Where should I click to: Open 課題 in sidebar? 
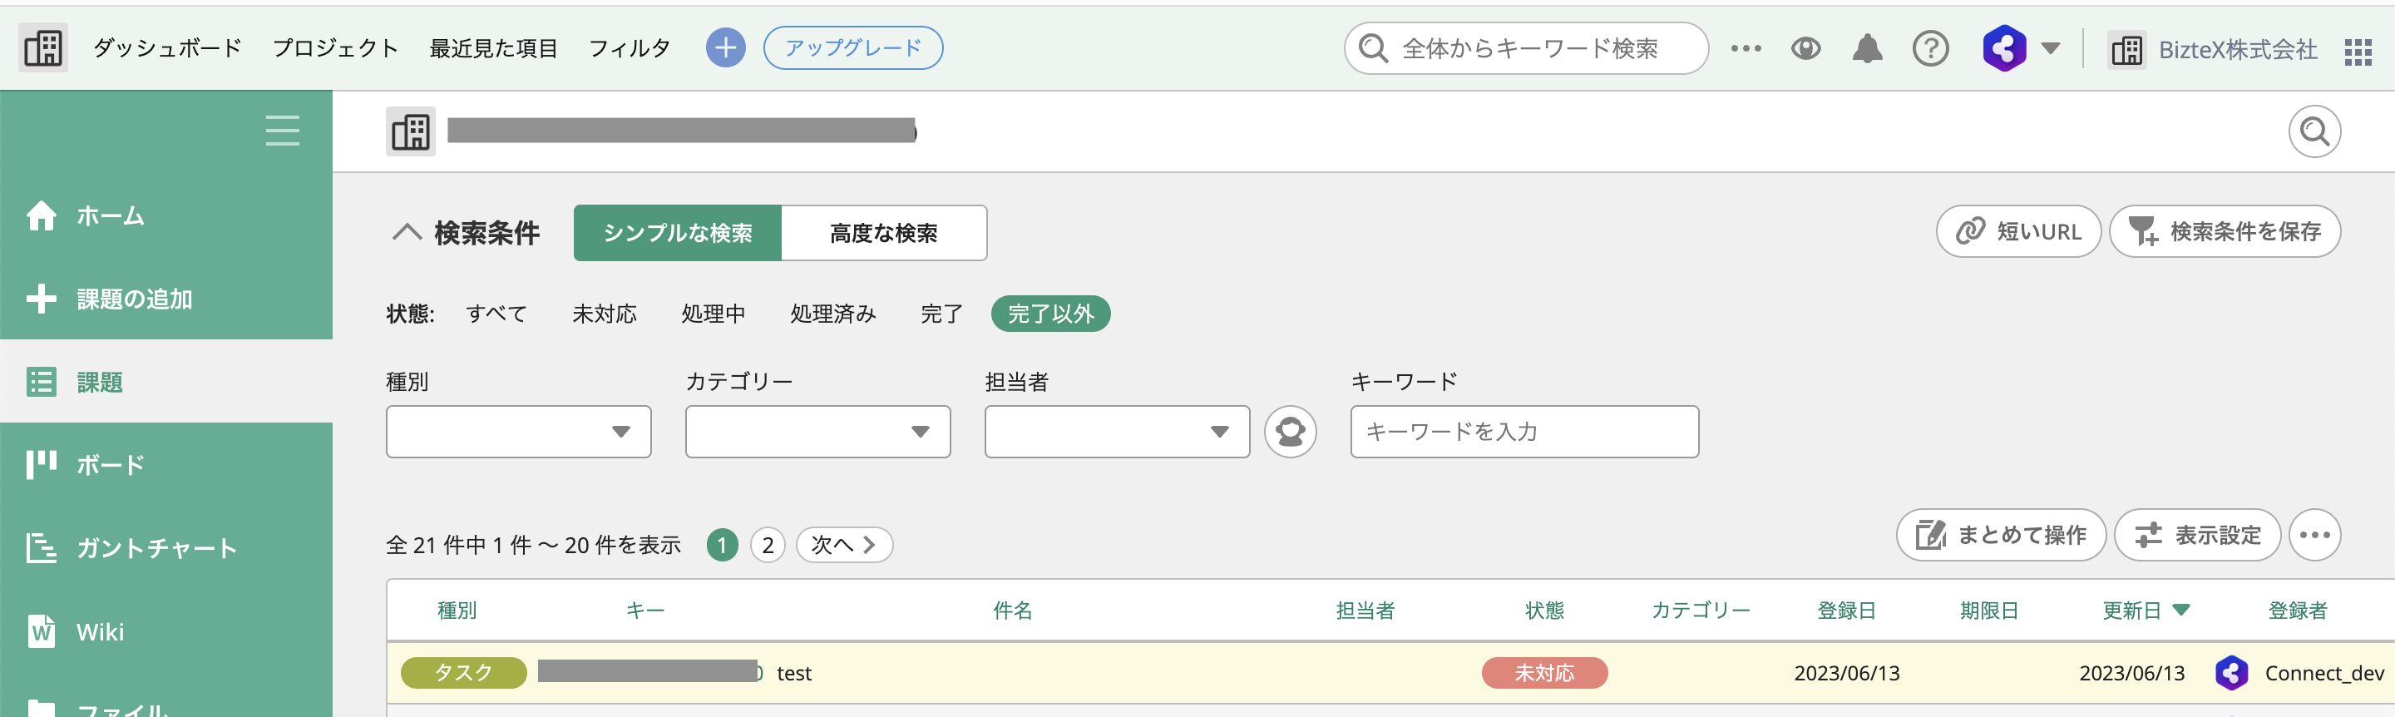166,381
